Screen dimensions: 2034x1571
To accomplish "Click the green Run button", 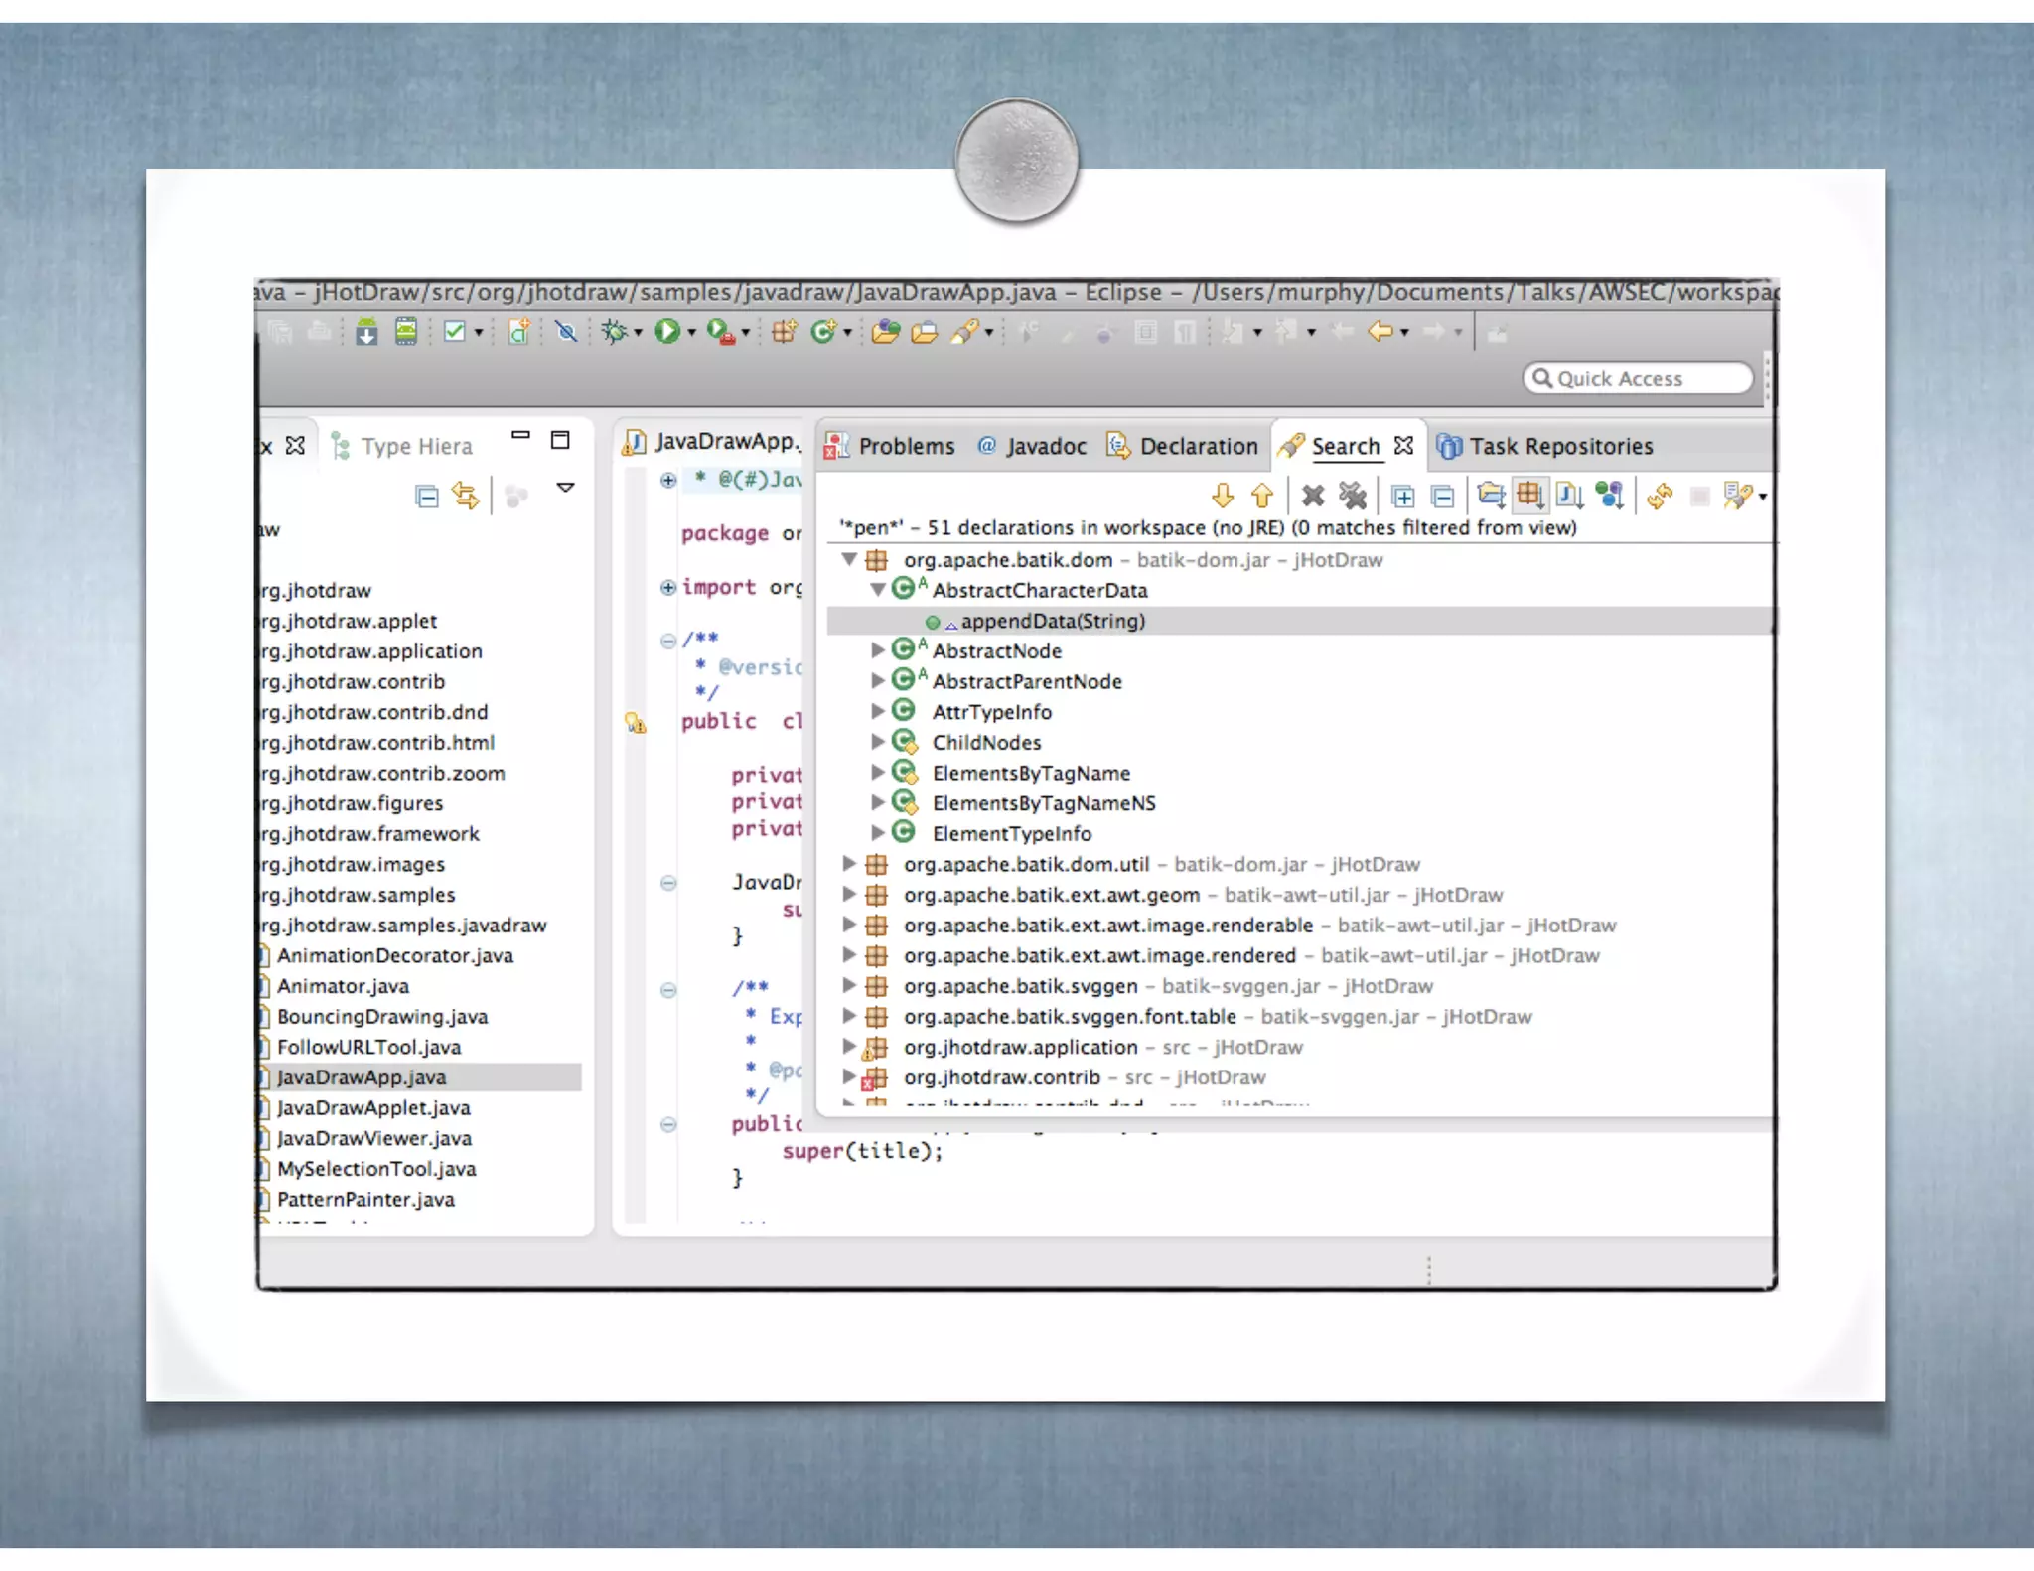I will point(667,332).
